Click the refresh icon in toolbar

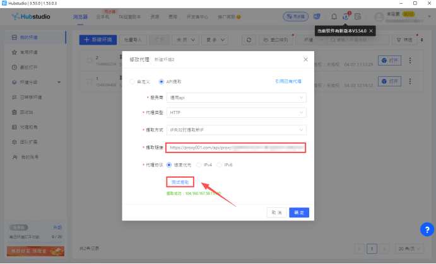pyautogui.click(x=249, y=40)
